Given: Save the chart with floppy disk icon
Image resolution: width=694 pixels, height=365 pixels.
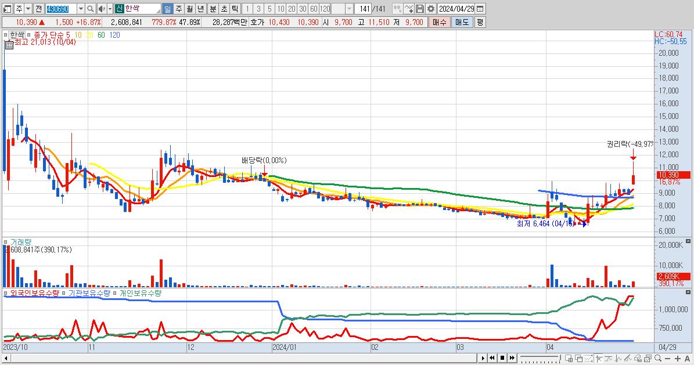Looking at the screenshot, I should tap(420, 9).
